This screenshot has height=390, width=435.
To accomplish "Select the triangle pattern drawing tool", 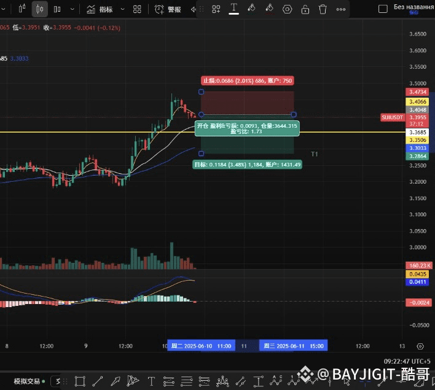I will (x=133, y=381).
